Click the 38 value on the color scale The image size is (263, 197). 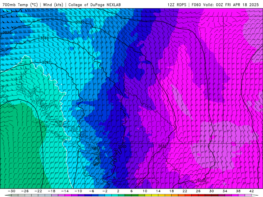(238, 191)
